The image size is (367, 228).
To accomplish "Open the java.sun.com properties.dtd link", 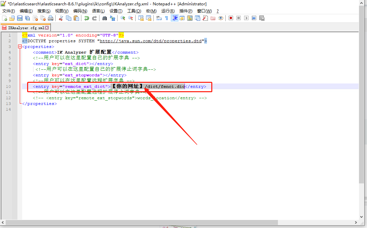I will 150,41.
